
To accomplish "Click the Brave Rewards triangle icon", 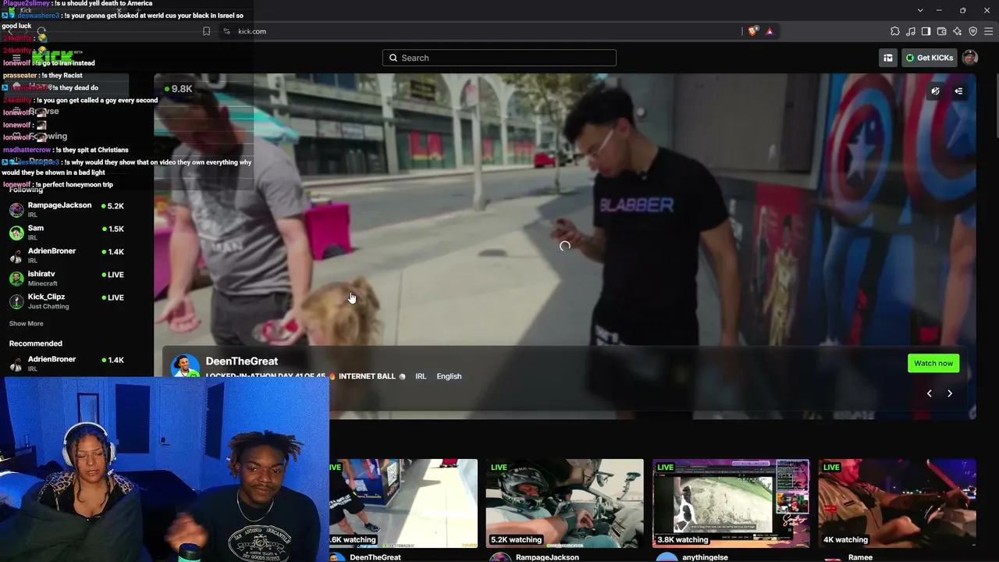I will tap(770, 31).
